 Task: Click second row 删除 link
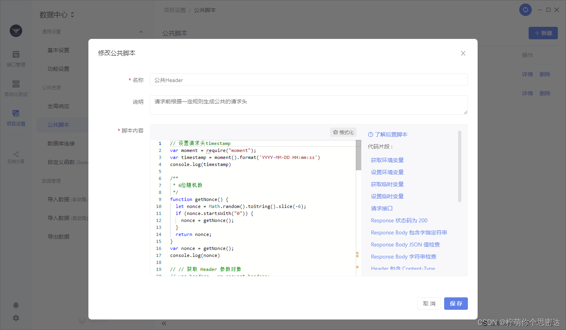[x=545, y=93]
